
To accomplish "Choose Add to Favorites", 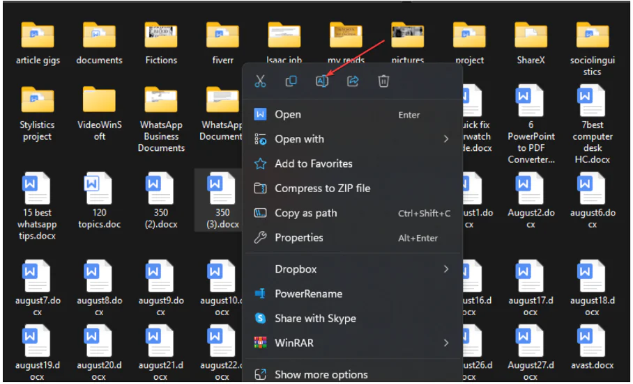I will click(313, 163).
